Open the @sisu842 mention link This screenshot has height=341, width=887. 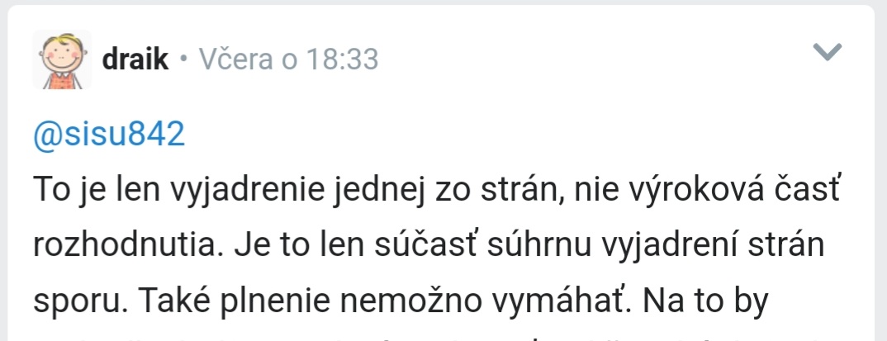[108, 135]
